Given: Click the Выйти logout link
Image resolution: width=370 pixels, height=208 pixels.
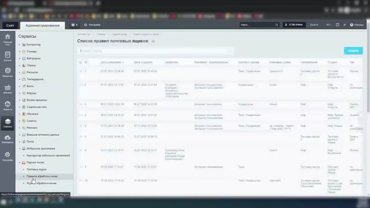Looking at the screenshot, I should [314, 25].
